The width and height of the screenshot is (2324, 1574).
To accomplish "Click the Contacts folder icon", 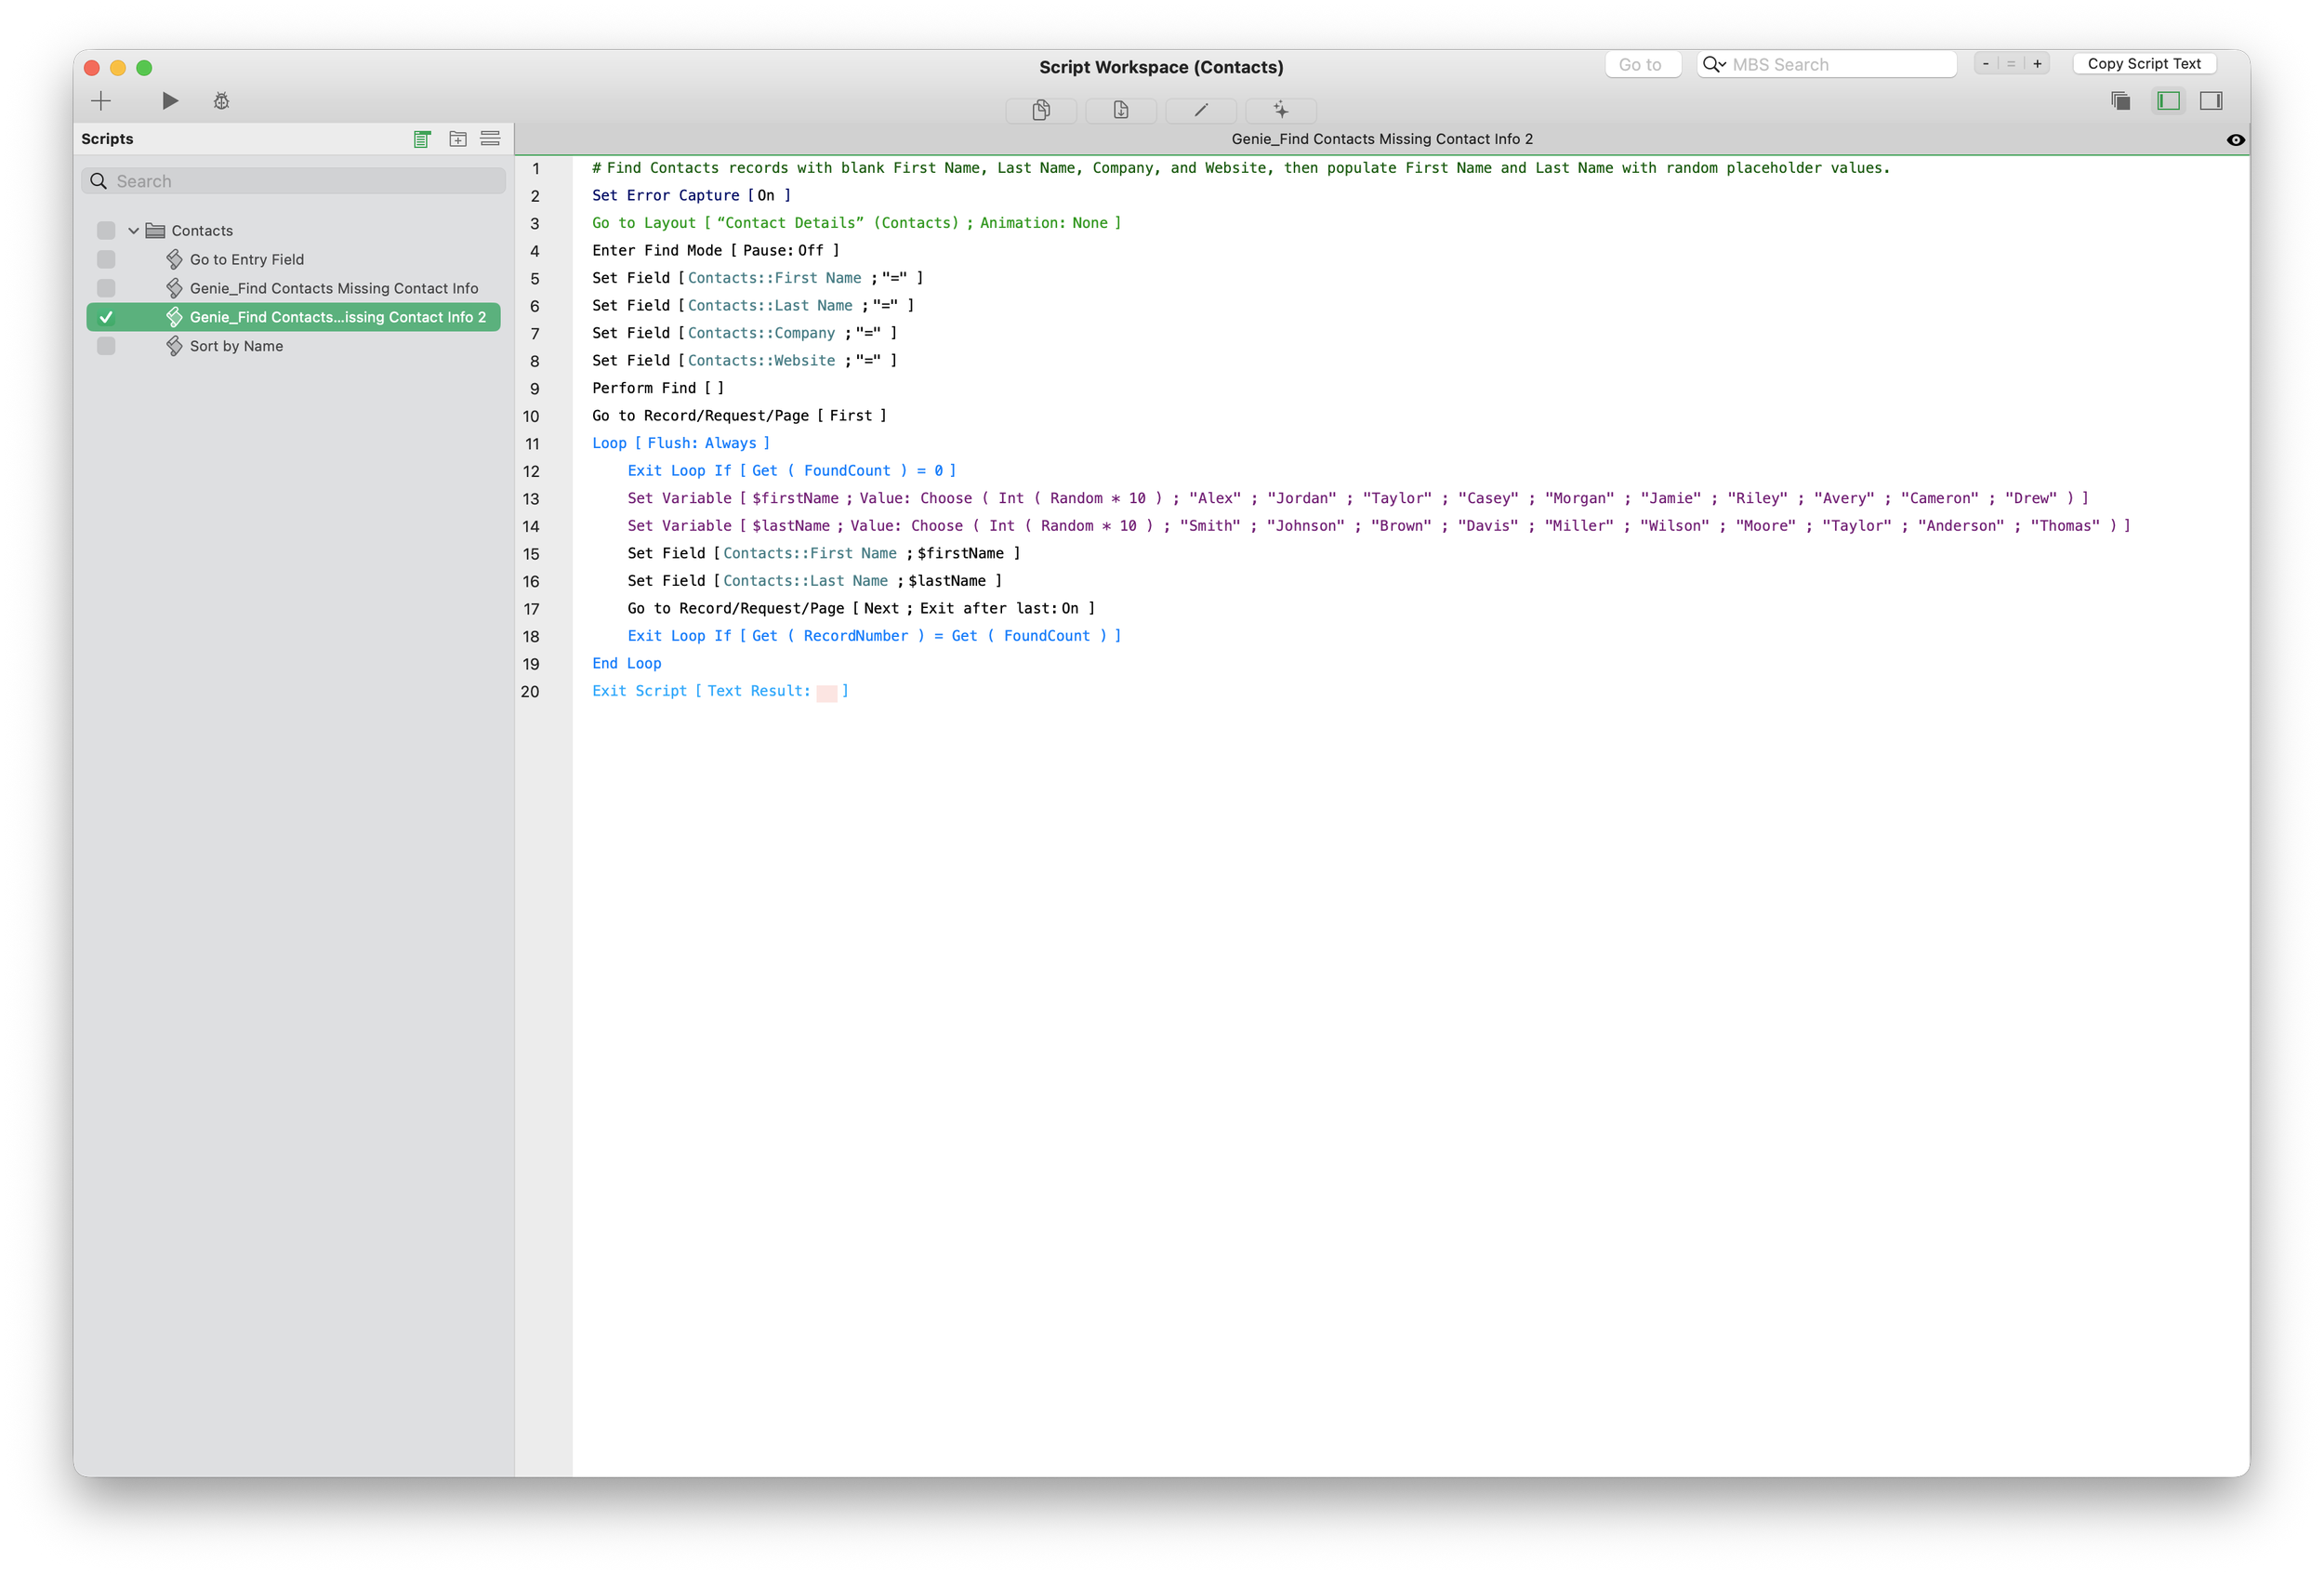I will 155,231.
